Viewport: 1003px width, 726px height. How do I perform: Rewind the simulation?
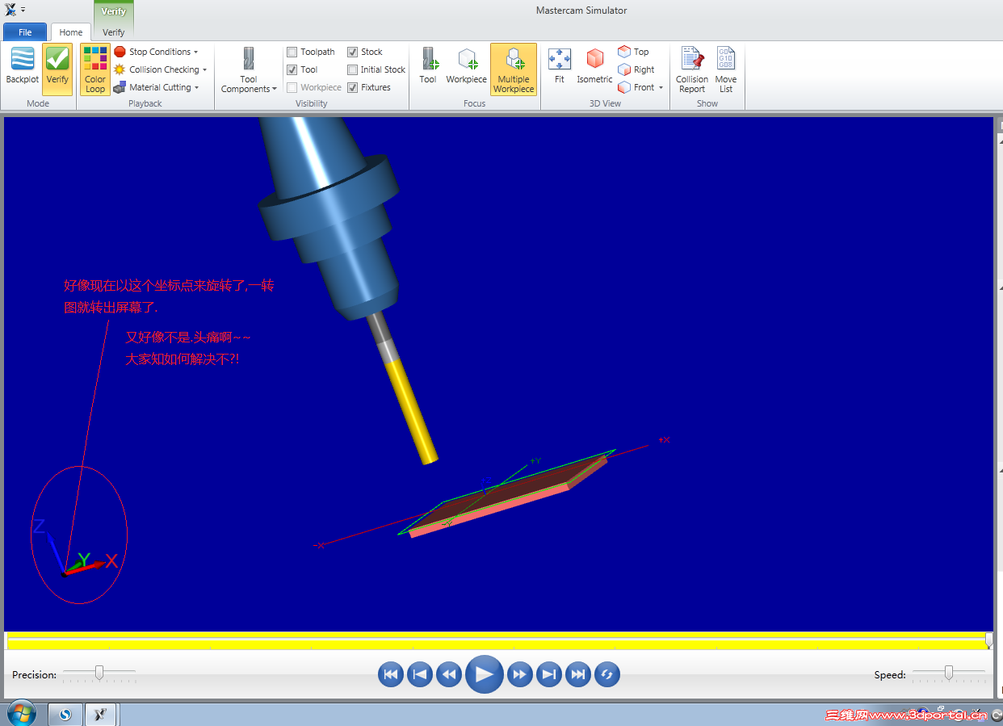pyautogui.click(x=449, y=674)
